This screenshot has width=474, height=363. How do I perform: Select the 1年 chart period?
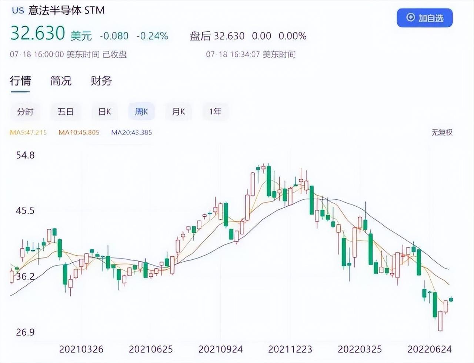tap(216, 111)
